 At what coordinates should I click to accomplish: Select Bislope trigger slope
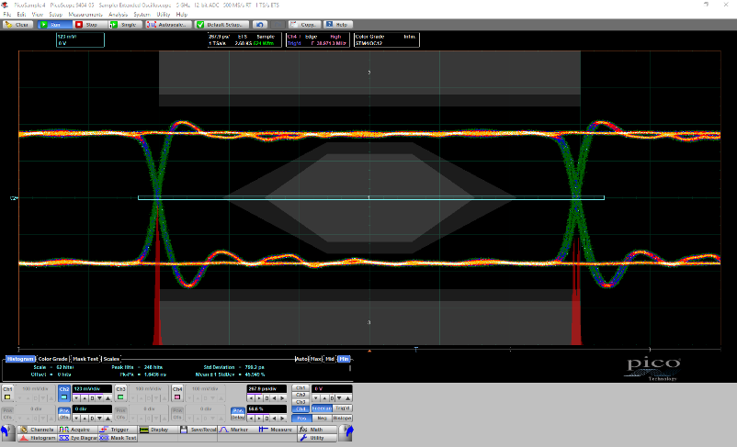tap(342, 418)
